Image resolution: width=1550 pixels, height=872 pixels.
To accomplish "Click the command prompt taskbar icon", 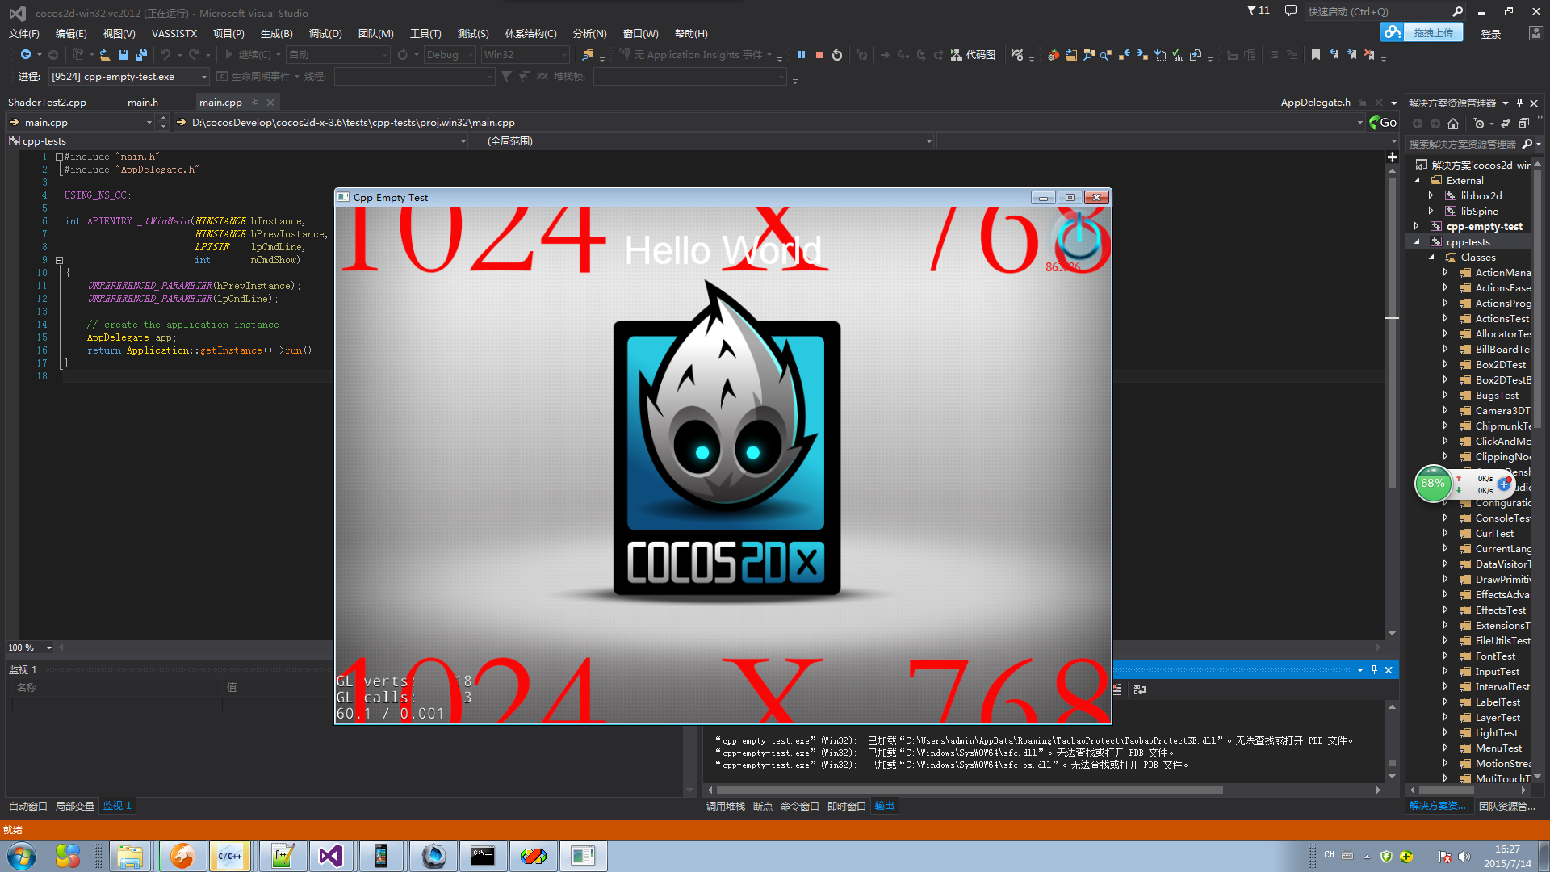I will coord(483,856).
